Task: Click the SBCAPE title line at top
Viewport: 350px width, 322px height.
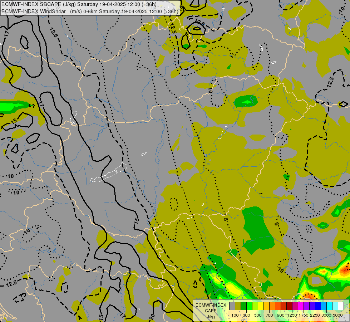Action: click(x=79, y=4)
